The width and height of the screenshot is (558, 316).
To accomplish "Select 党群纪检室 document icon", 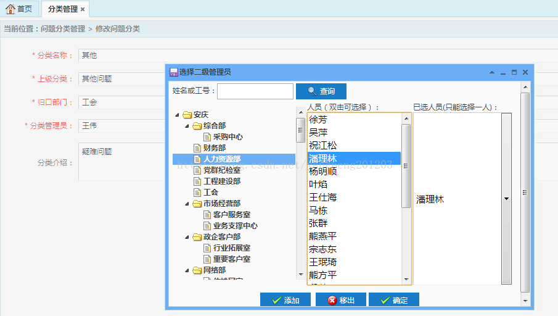I will pyautogui.click(x=197, y=170).
